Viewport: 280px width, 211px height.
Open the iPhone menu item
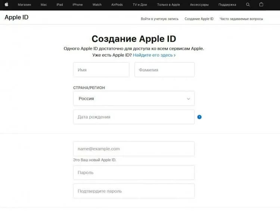[78, 4]
